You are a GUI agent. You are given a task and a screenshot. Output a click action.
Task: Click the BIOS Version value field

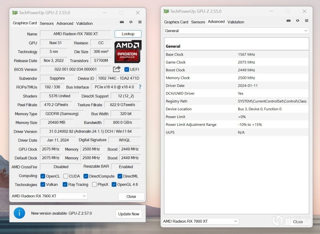pyautogui.click(x=76, y=69)
